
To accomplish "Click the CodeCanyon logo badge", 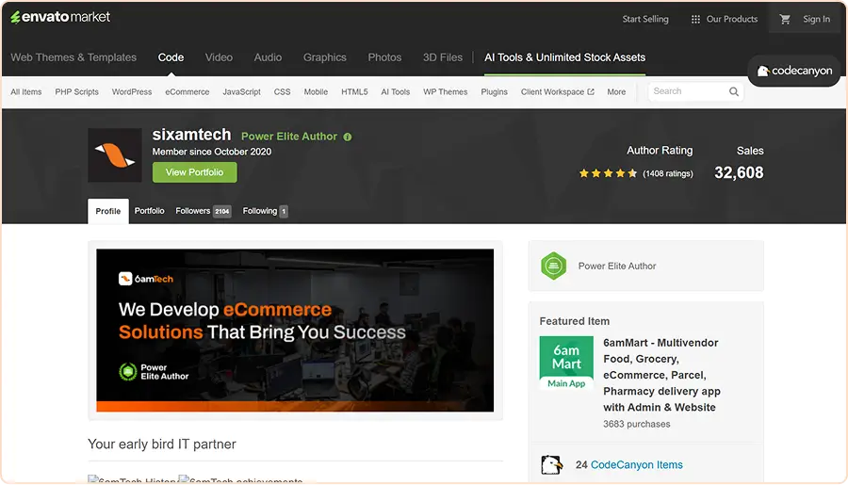I will tap(794, 71).
